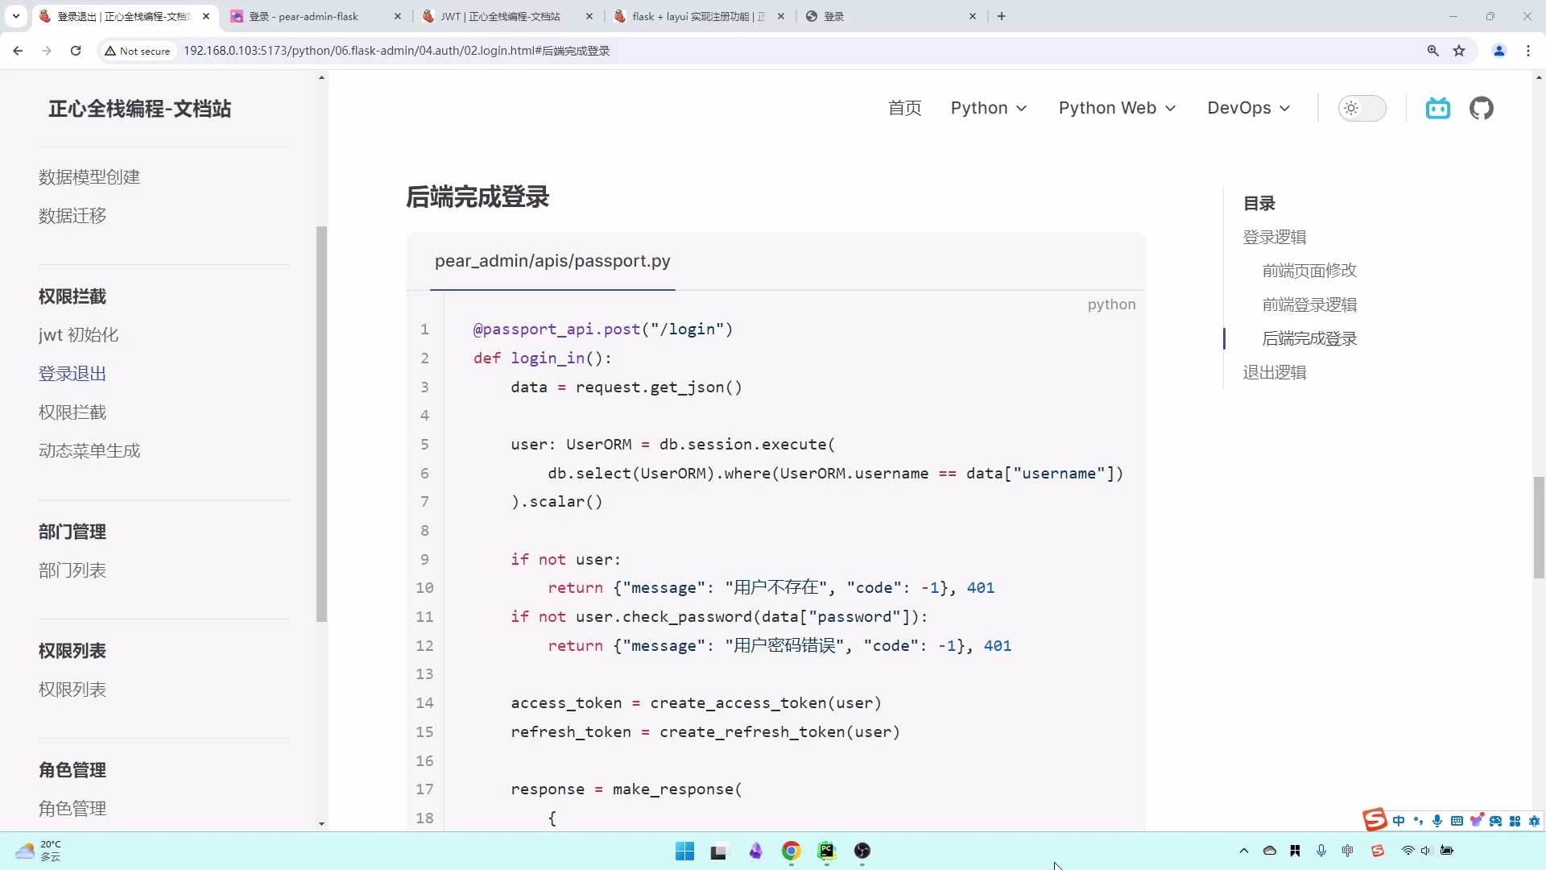
Task: Click the address bar zoom/search icon
Action: tap(1432, 50)
